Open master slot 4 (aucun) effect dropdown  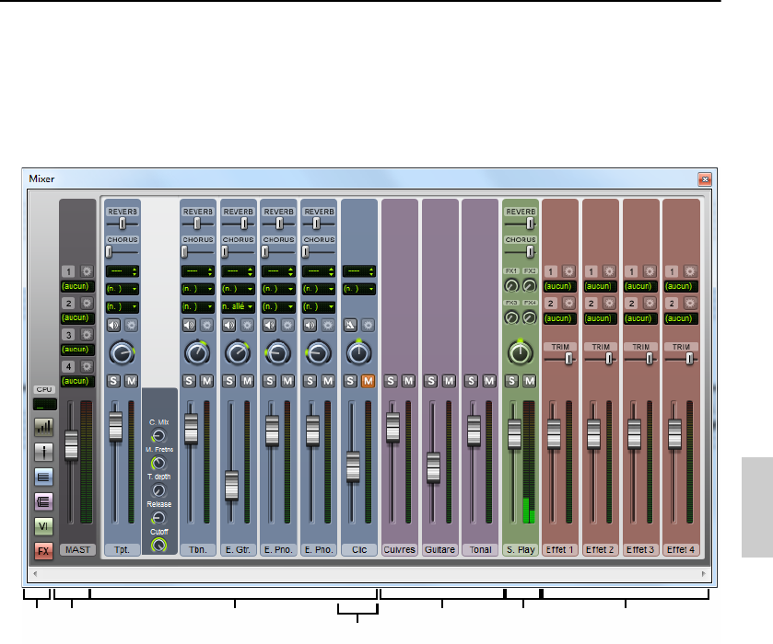77,381
